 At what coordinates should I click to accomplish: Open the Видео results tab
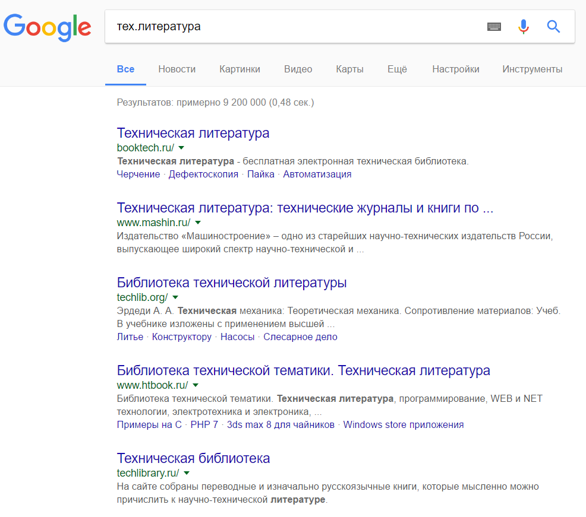[298, 69]
